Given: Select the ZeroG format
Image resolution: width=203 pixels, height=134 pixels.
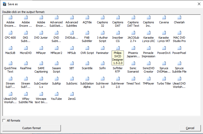Looking at the screenshot, I should pyautogui.click(x=72, y=96).
